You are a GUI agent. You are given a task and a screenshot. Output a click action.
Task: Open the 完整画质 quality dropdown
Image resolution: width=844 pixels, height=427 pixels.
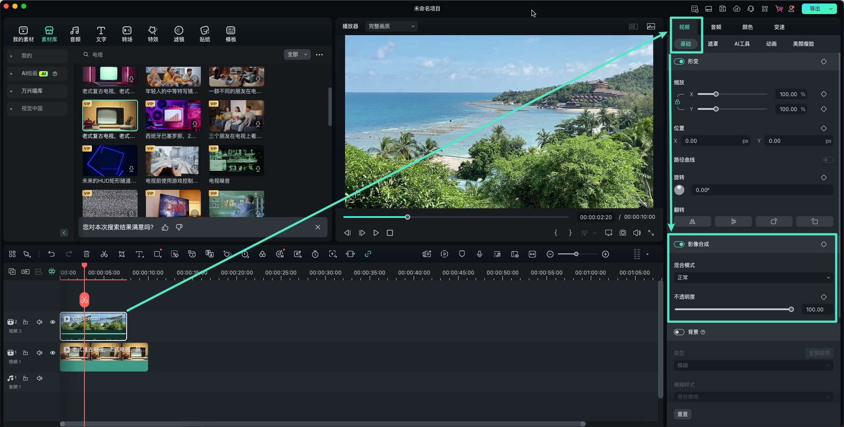click(x=391, y=26)
